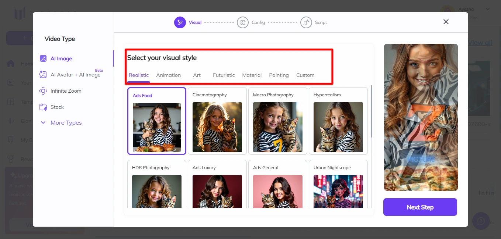Open the Painting style tab

279,75
